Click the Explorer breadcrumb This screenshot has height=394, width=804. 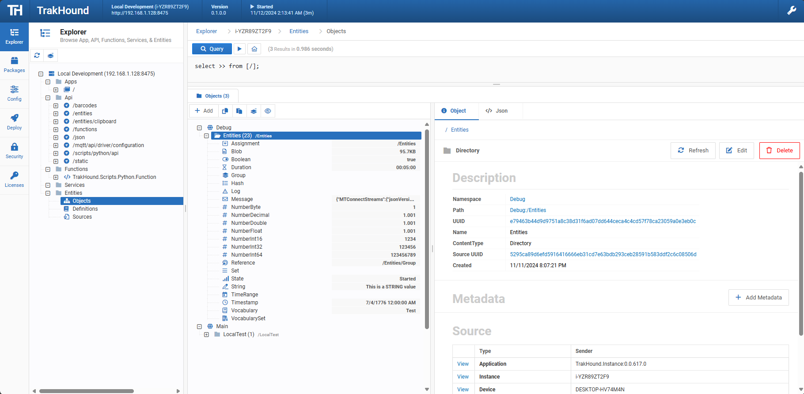[x=207, y=31]
